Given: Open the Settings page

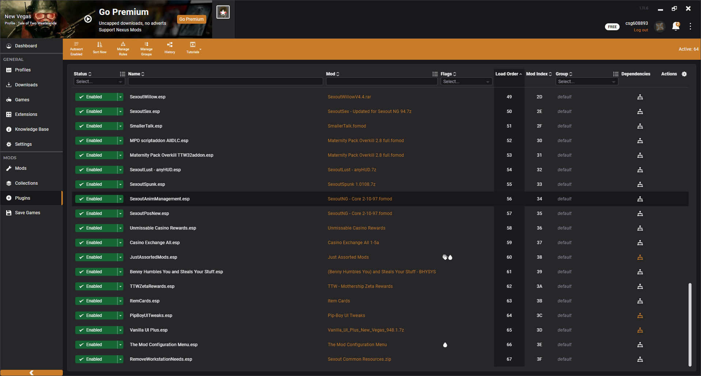Looking at the screenshot, I should point(31,144).
